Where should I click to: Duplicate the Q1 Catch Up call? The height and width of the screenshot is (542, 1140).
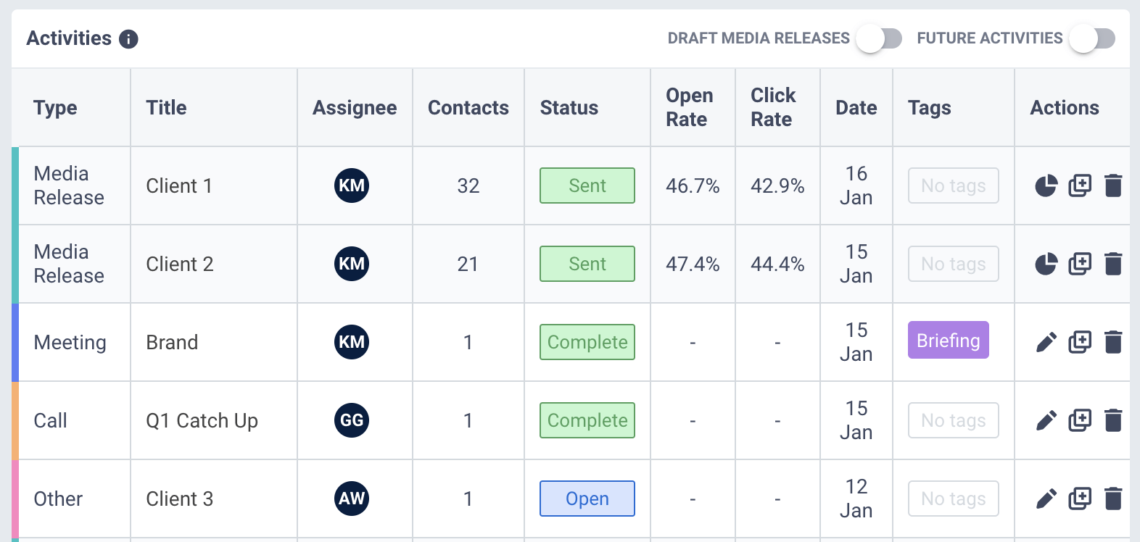pos(1080,420)
